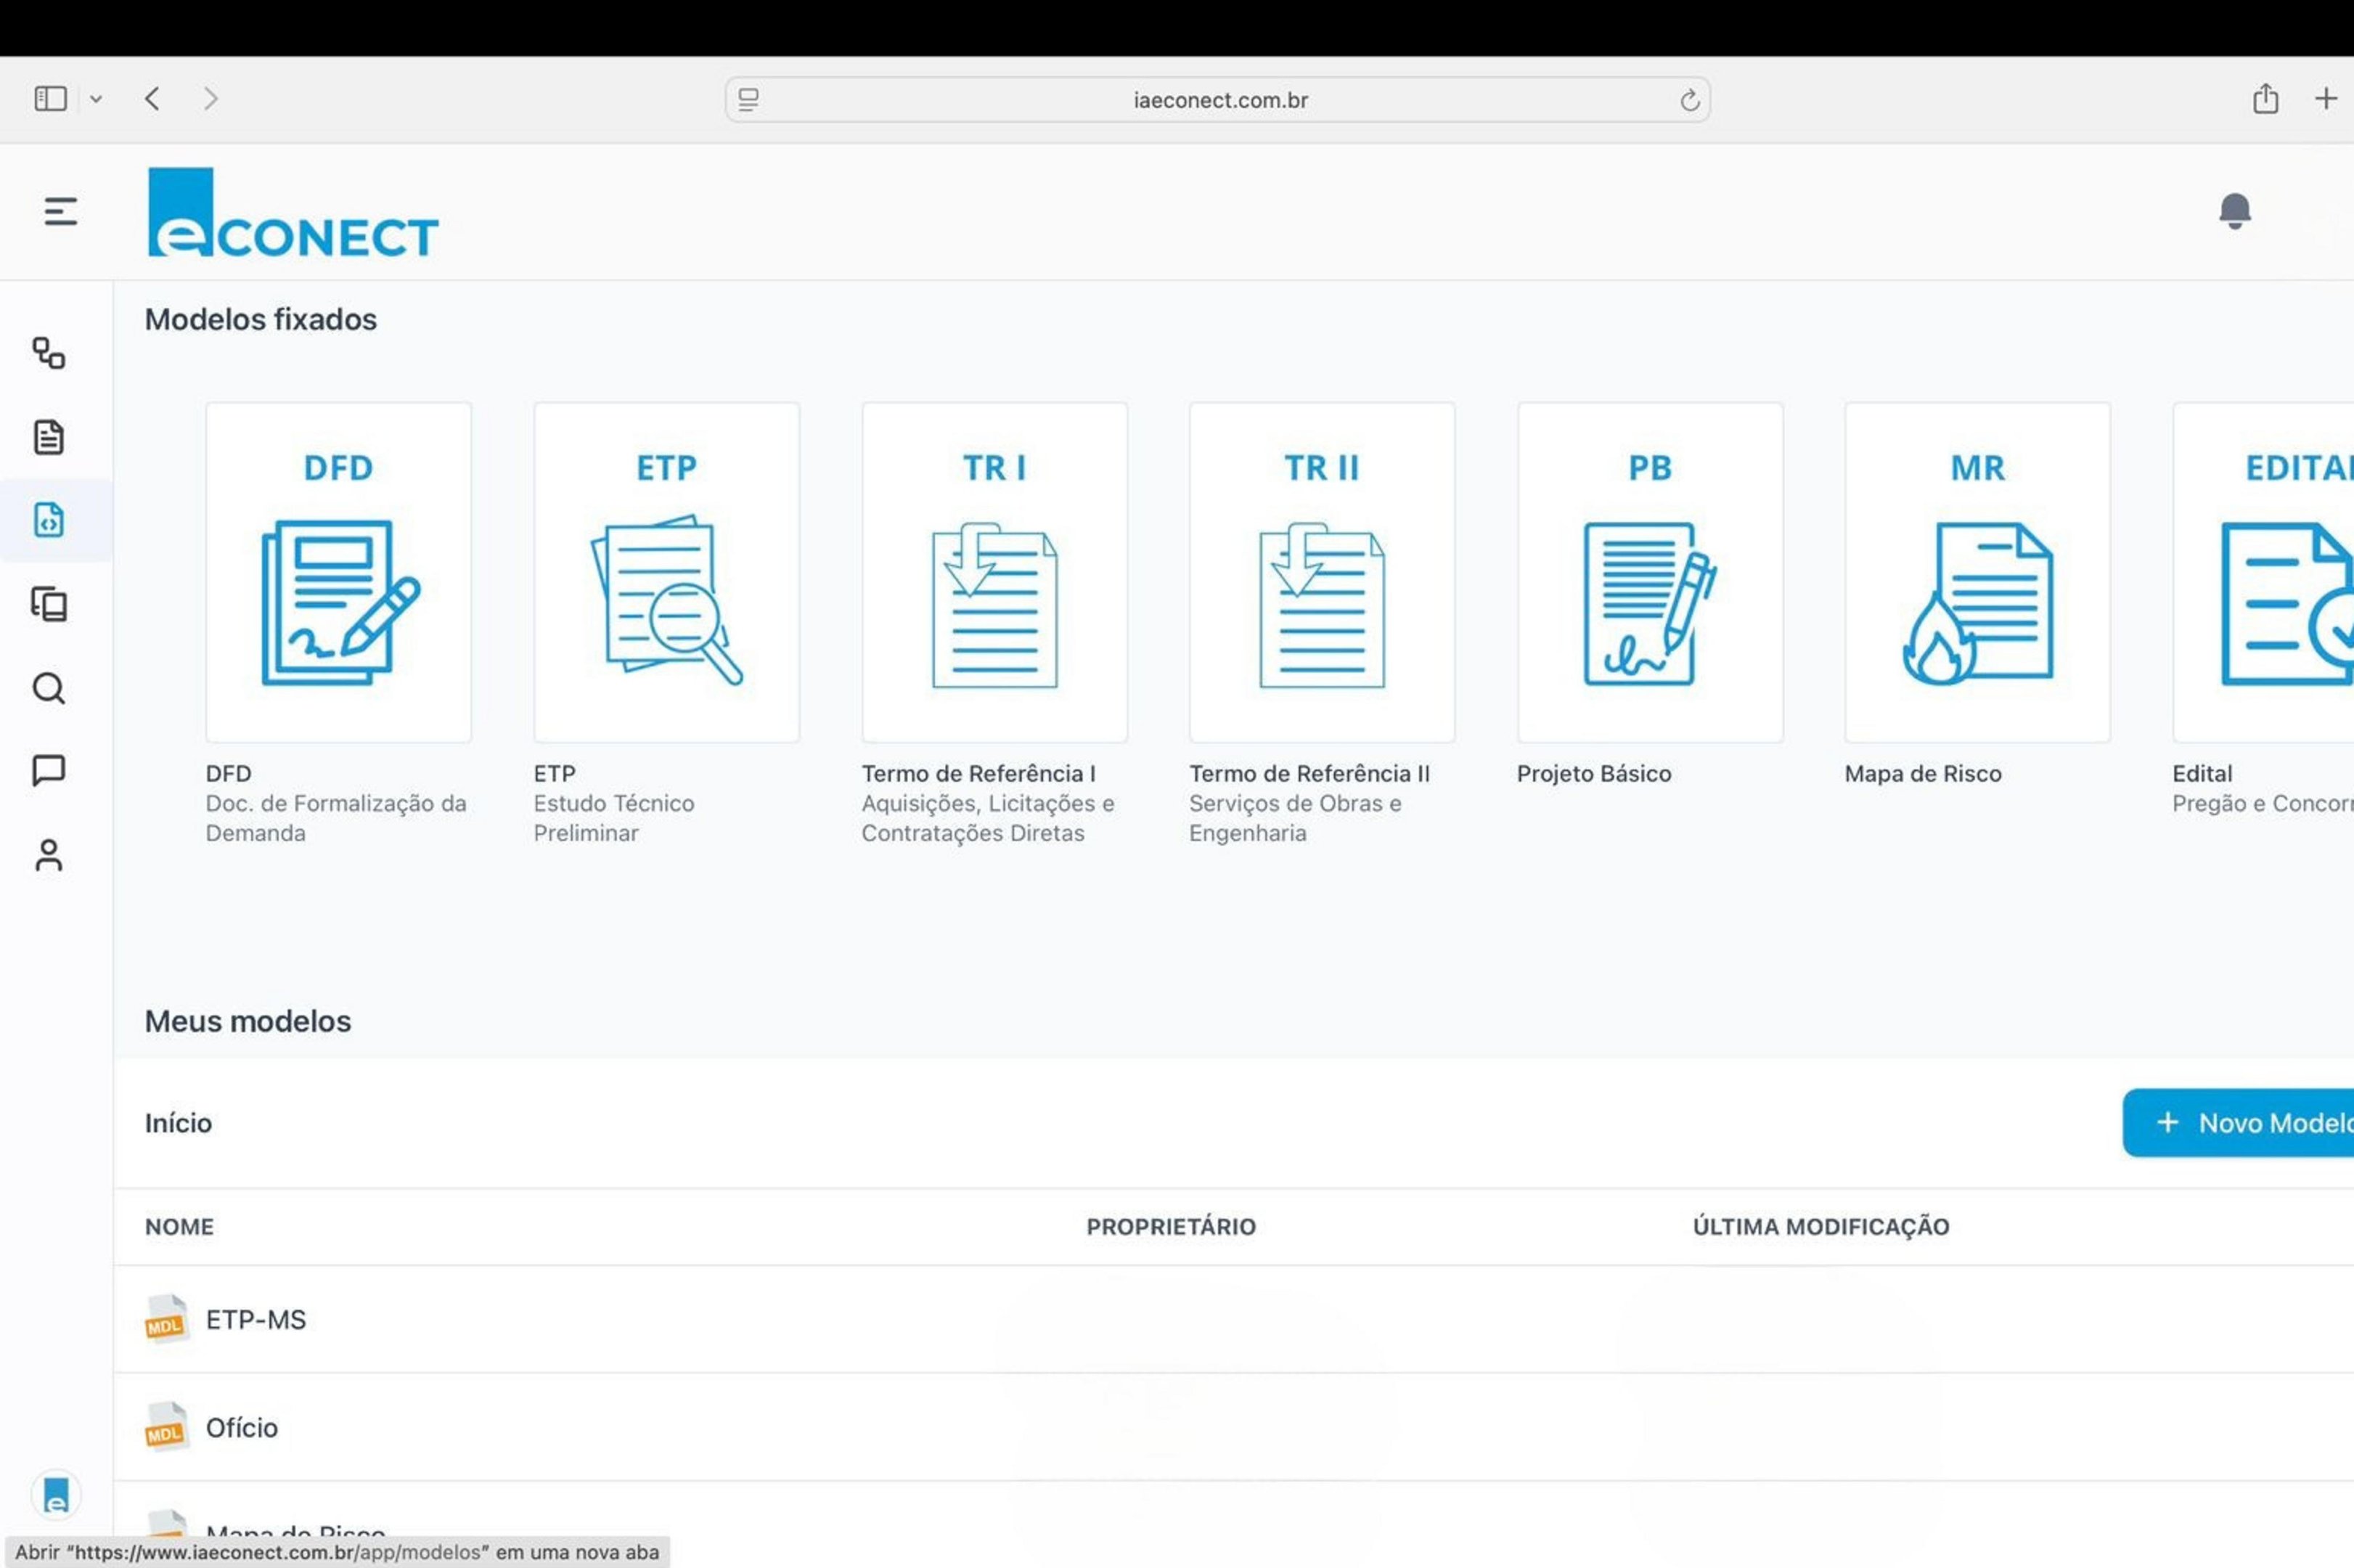Click the Início breadcrumb
2354x1568 pixels.
(178, 1123)
